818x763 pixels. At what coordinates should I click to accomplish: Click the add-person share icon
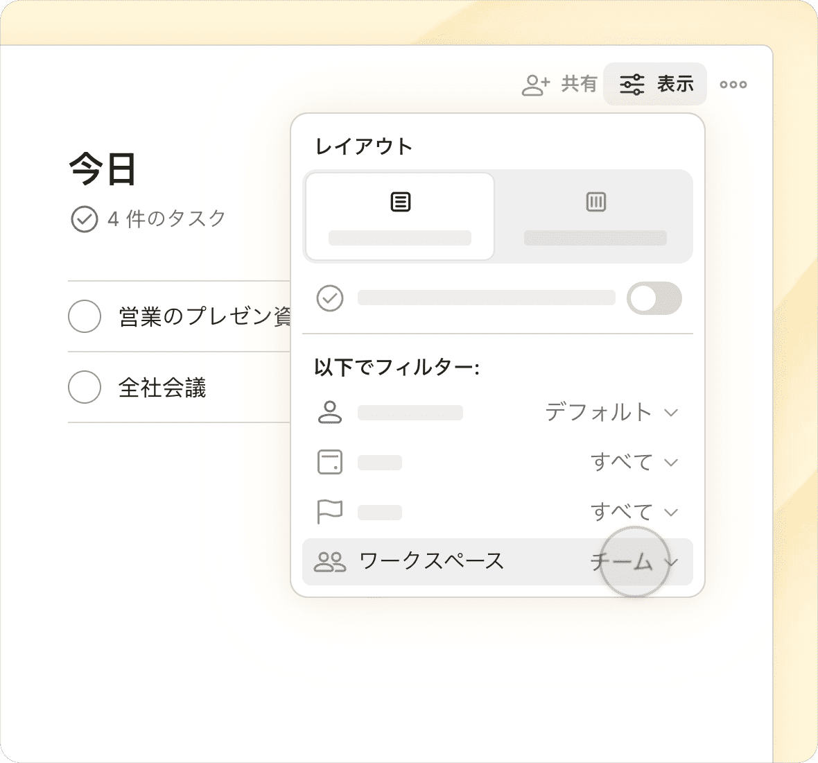click(x=535, y=85)
